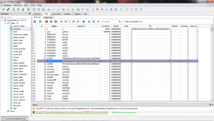The image size is (214, 121).
Task: Click the Disconnect from database icon
Action: 8,9
